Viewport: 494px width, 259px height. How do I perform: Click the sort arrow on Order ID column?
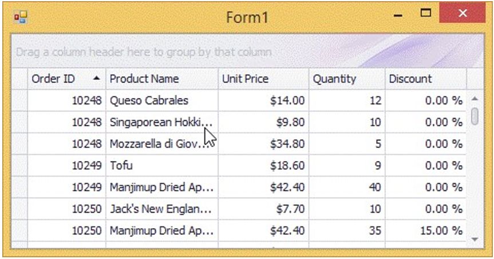pyautogui.click(x=97, y=78)
